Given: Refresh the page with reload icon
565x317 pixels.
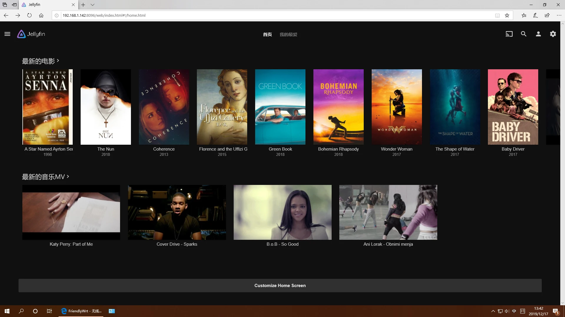Looking at the screenshot, I should coord(29,15).
